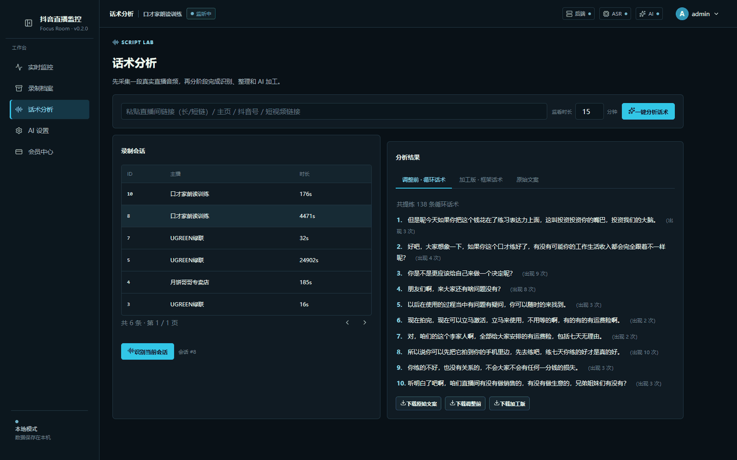The width and height of the screenshot is (737, 460).
Task: Expand the admin account dropdown arrow
Action: (x=716, y=14)
